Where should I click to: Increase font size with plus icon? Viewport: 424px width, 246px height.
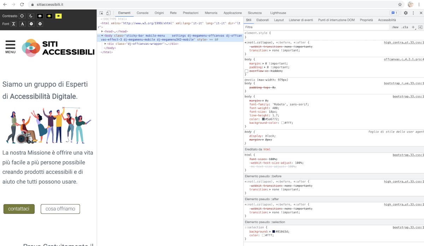point(40,24)
